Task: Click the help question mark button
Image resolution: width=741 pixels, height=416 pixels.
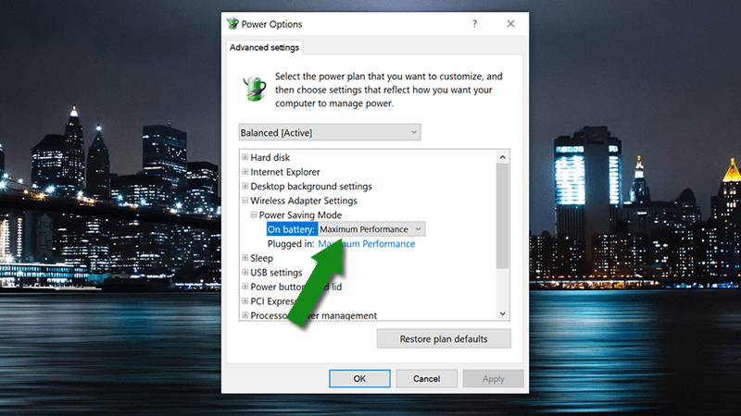Action: pos(474,24)
